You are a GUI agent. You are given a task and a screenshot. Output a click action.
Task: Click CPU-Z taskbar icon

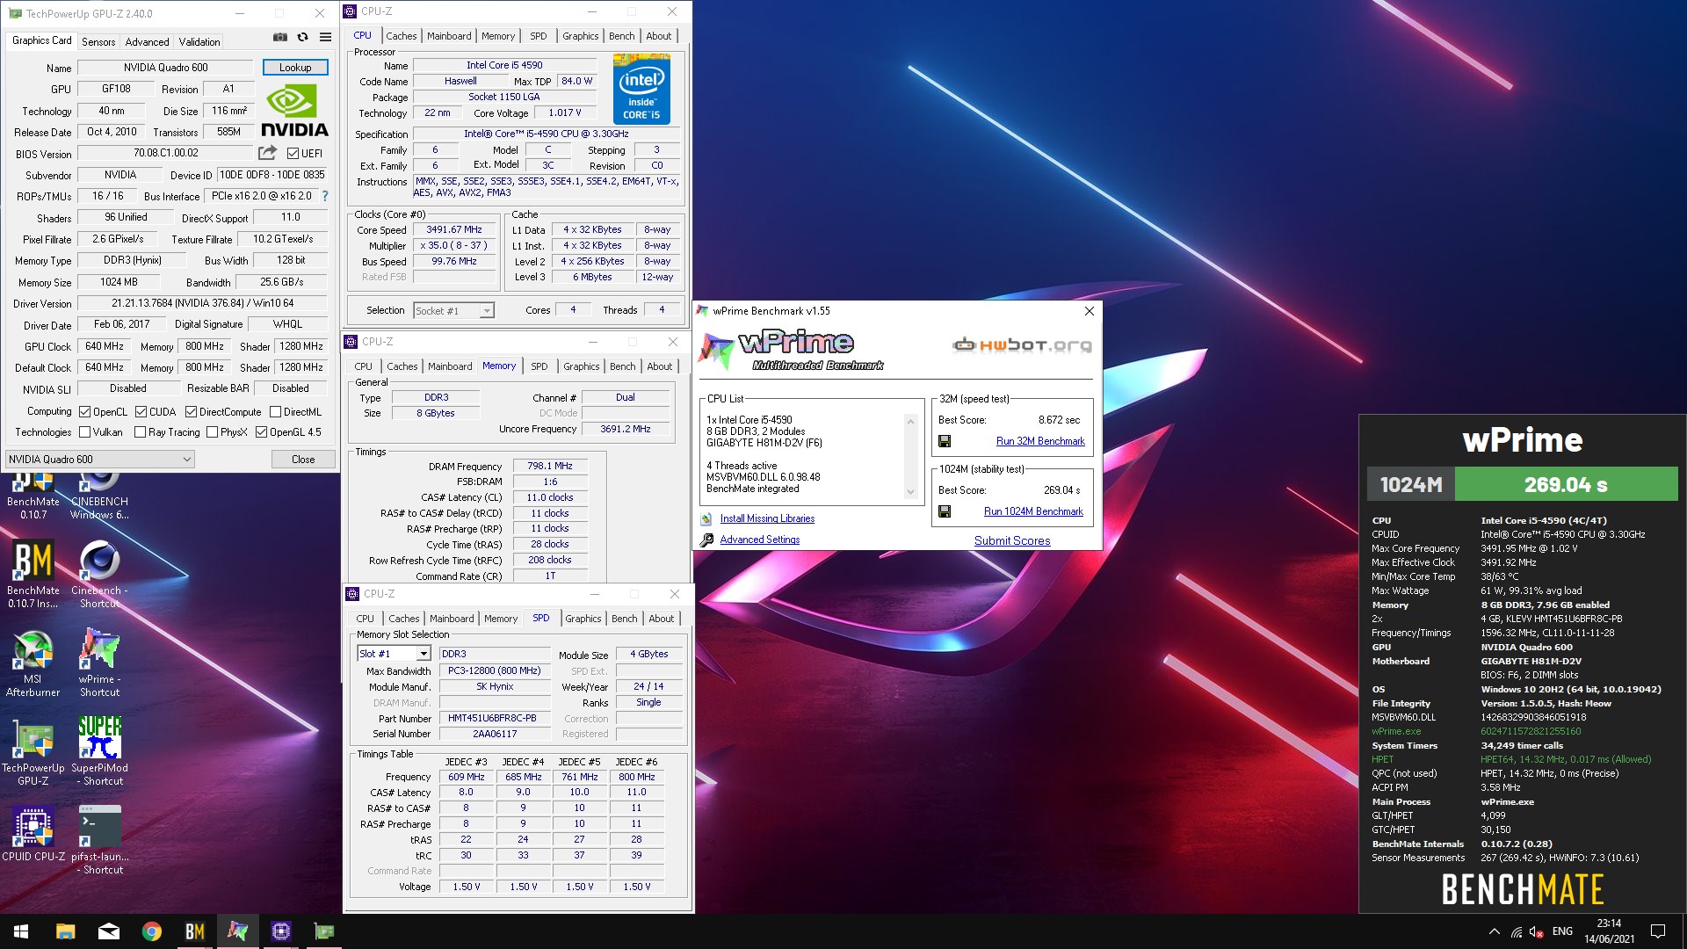coord(280,931)
